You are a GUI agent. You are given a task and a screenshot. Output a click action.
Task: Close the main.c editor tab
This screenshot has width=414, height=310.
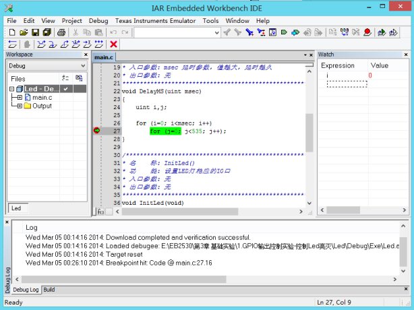(311, 55)
